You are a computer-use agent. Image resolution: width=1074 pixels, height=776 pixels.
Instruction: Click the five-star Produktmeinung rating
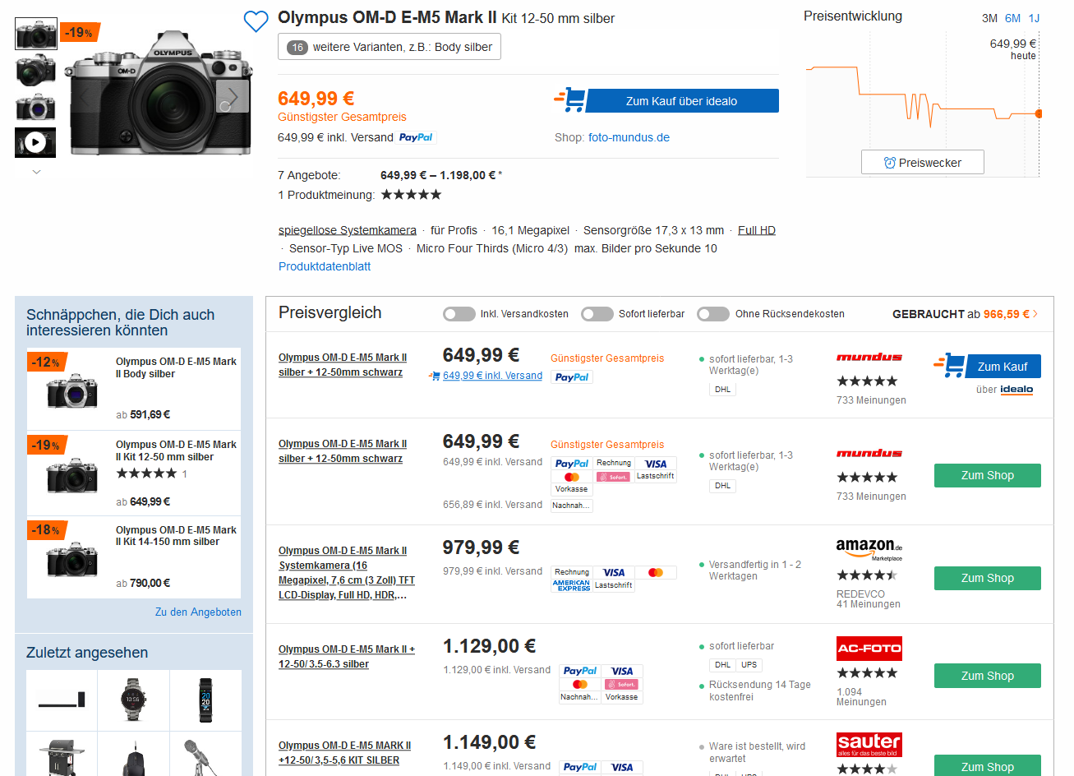pyautogui.click(x=411, y=195)
